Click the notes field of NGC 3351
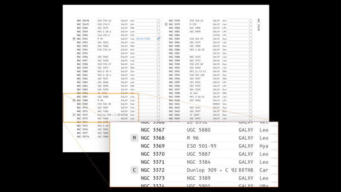 (x=145, y=39)
